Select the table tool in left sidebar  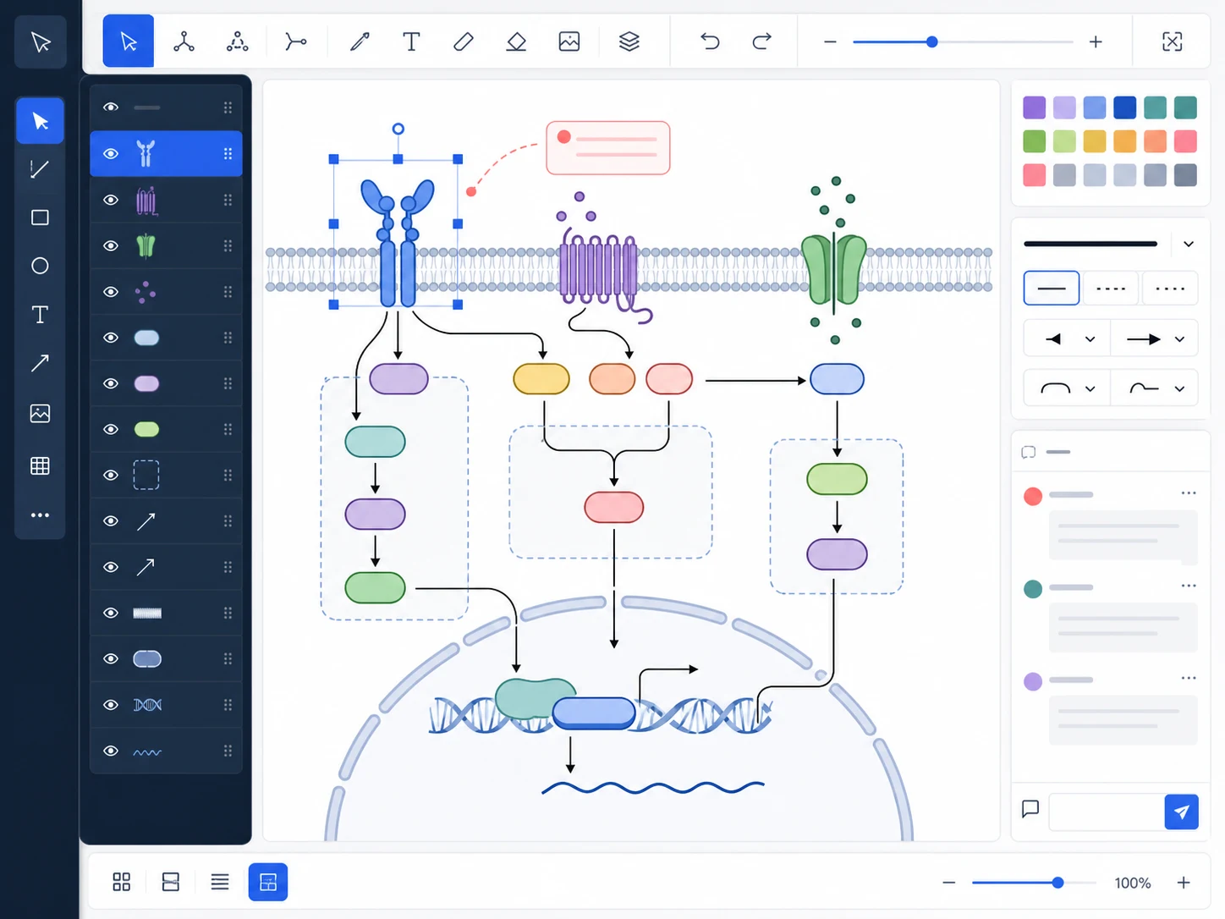click(x=40, y=465)
